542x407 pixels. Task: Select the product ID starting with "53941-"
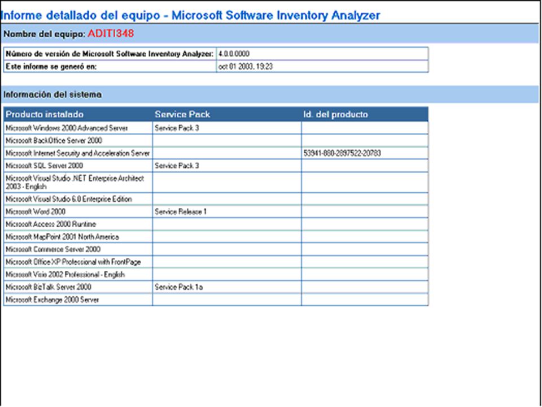pos(342,153)
